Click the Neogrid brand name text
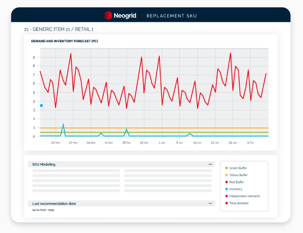This screenshot has height=233, width=303. tap(125, 16)
